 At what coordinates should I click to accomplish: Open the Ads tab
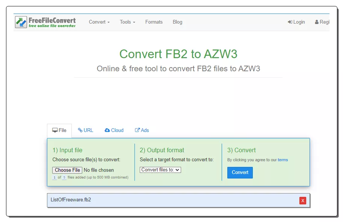[142, 130]
